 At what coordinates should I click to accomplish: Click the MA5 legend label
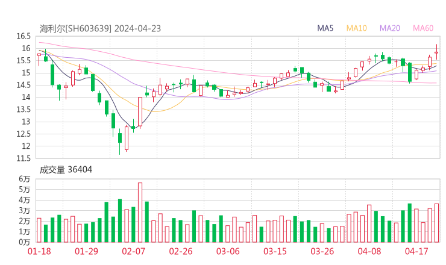click(x=325, y=28)
